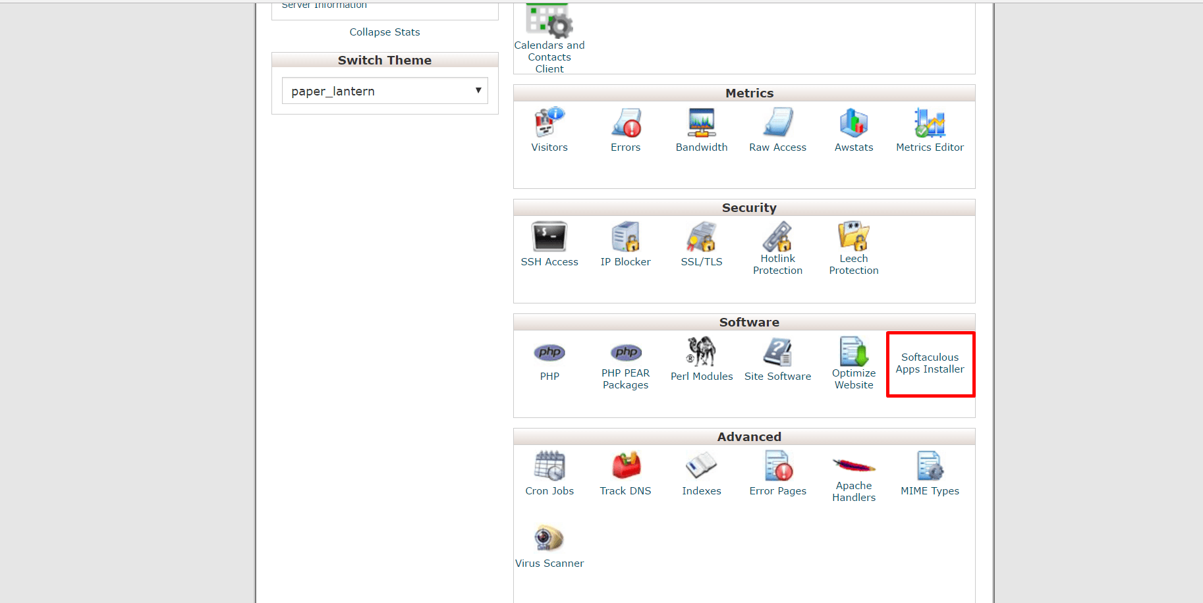Open the MIME Types icon

[x=930, y=466]
